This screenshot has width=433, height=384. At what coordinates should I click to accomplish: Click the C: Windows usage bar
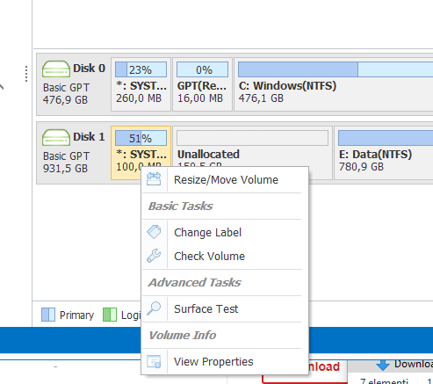336,69
